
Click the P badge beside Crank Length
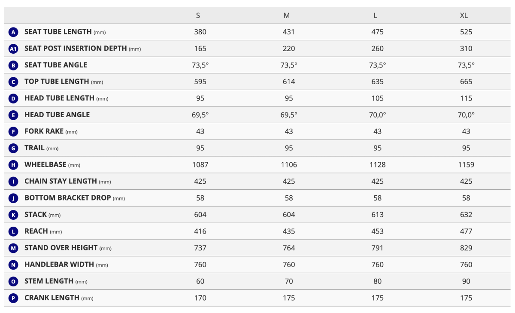pos(13,298)
